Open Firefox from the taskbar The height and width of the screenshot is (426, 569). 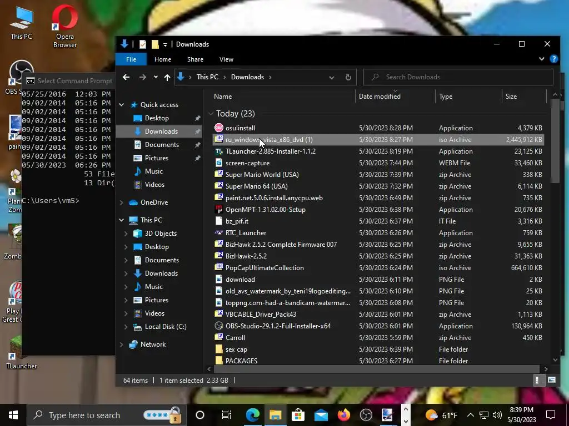point(343,415)
